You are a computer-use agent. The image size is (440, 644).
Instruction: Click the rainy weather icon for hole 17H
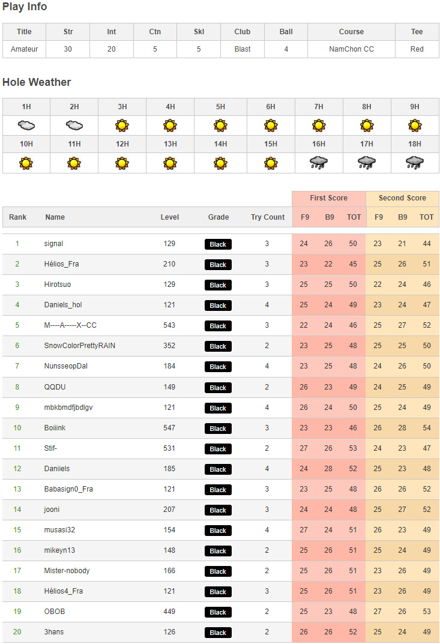pyautogui.click(x=367, y=163)
